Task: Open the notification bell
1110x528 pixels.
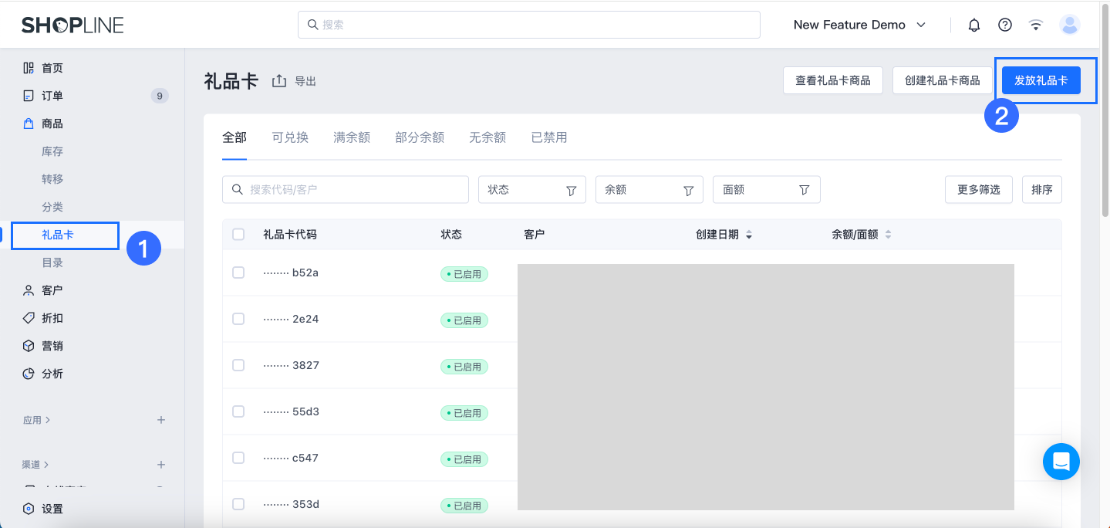Action: (x=974, y=25)
